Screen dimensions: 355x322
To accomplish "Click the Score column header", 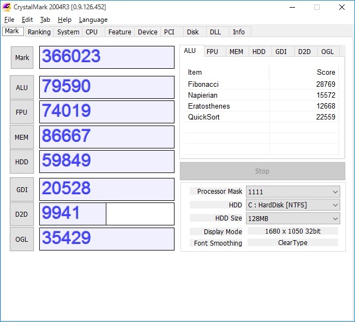I will coord(304,72).
